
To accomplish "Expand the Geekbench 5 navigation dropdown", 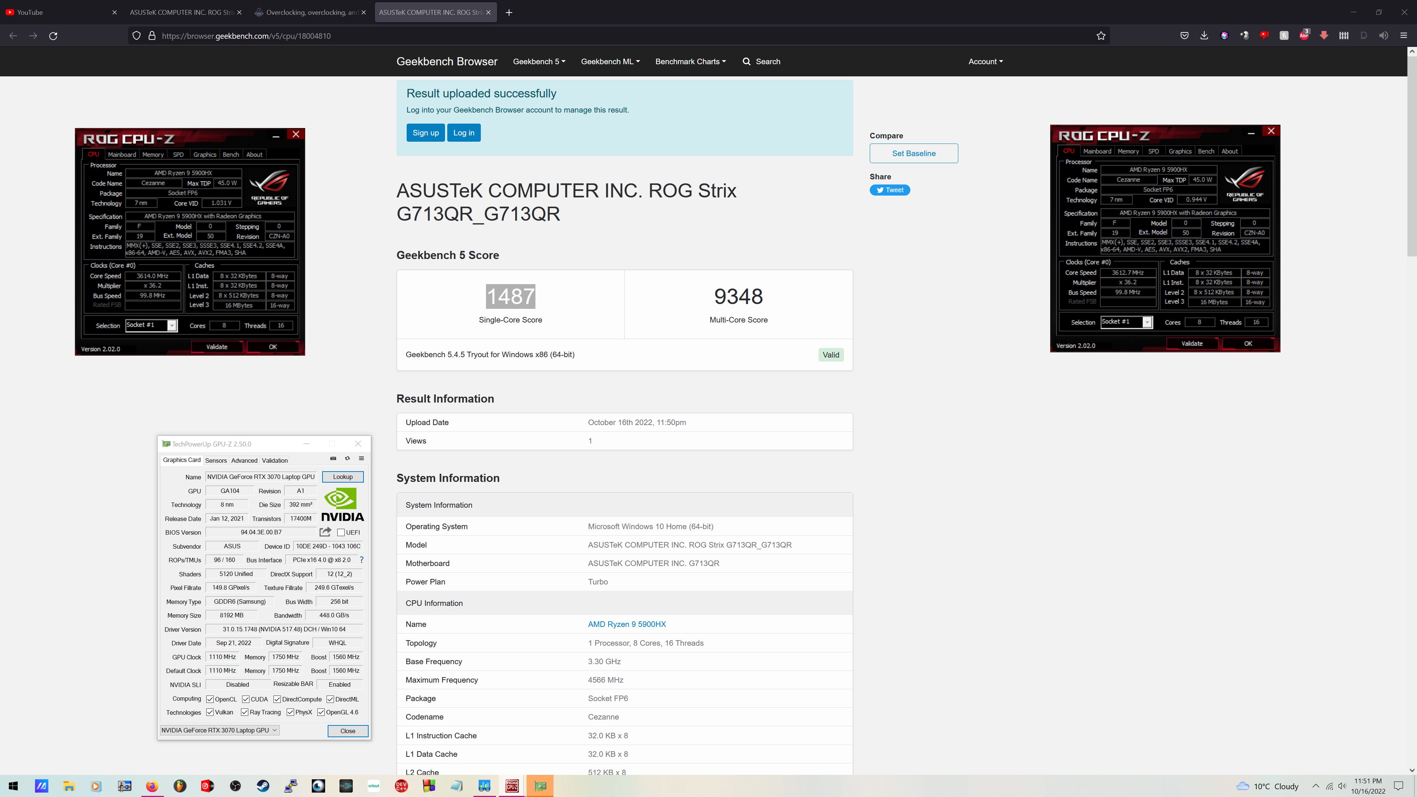I will point(539,62).
